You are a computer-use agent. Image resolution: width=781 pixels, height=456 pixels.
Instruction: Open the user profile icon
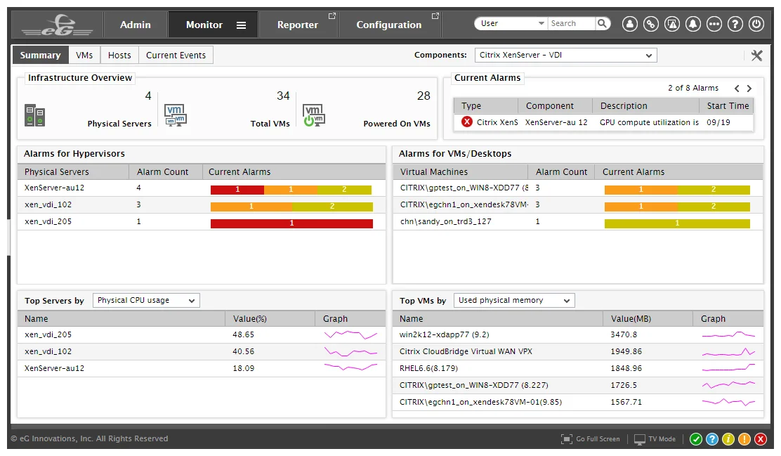point(629,23)
